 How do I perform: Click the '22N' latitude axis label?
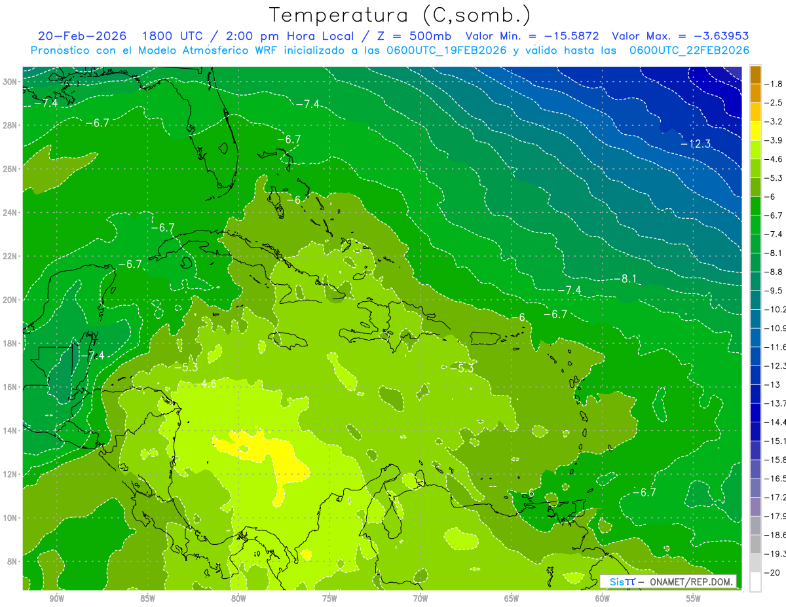point(11,256)
